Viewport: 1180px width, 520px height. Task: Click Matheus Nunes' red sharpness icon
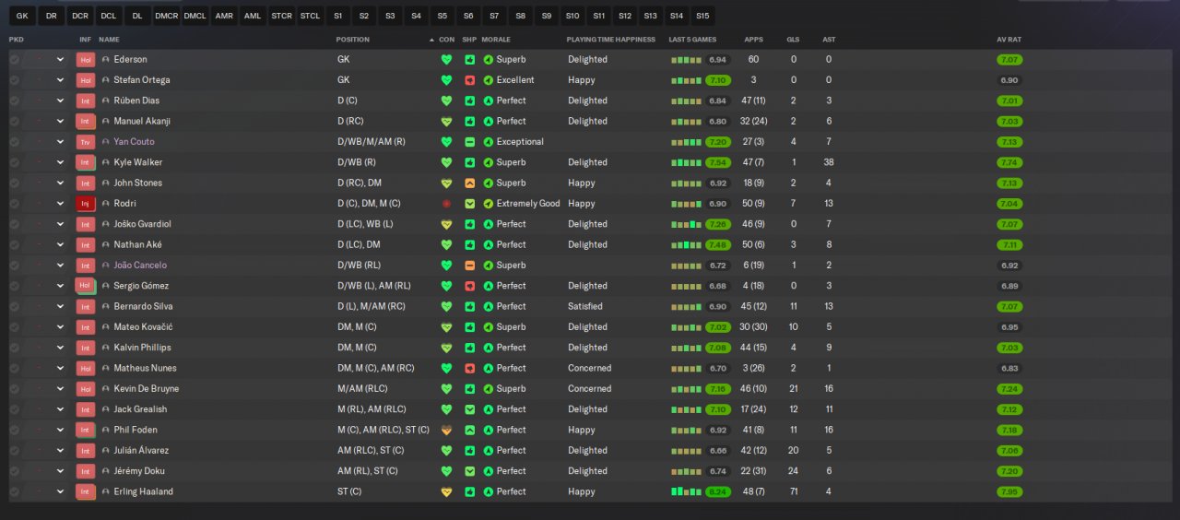pyautogui.click(x=470, y=369)
